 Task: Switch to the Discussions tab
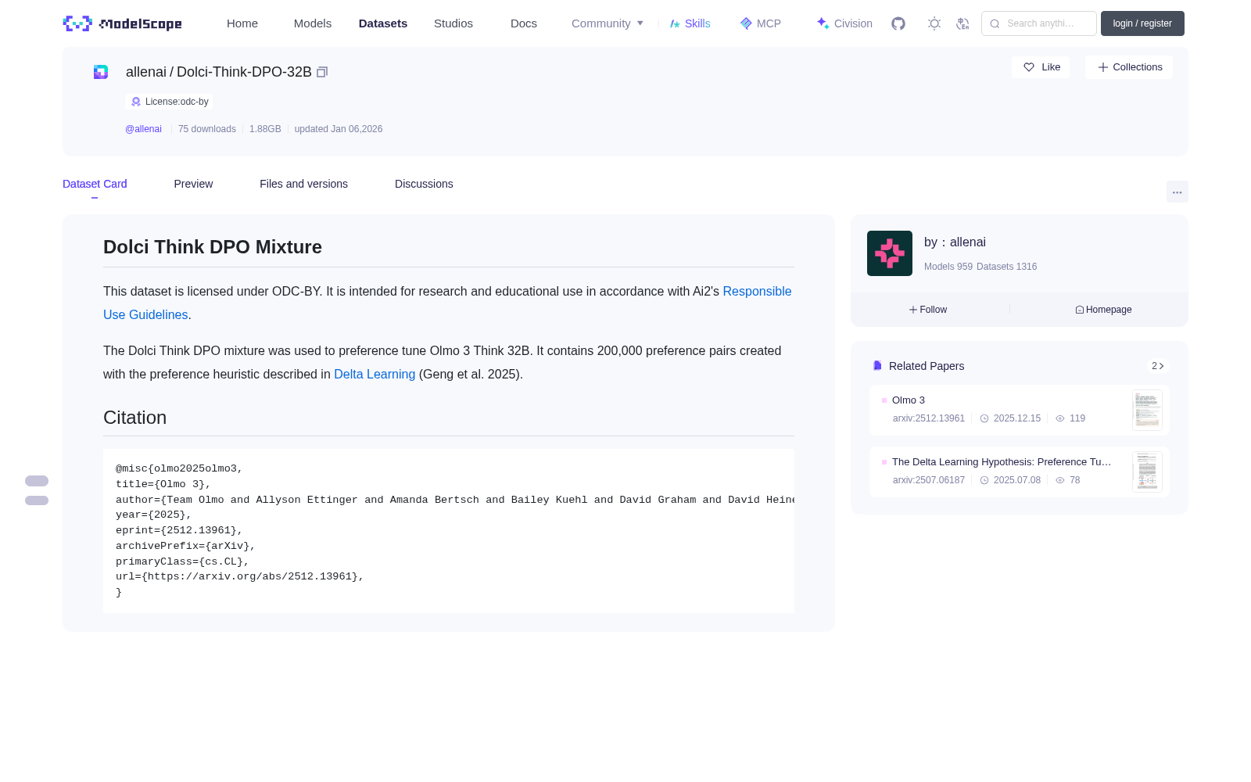[x=424, y=184]
